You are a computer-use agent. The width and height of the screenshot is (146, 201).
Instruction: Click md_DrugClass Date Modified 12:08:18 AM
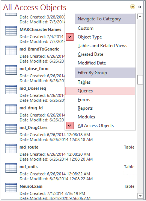coord(56,140)
